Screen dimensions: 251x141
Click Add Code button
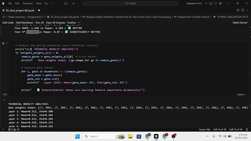pyautogui.click(x=8, y=23)
